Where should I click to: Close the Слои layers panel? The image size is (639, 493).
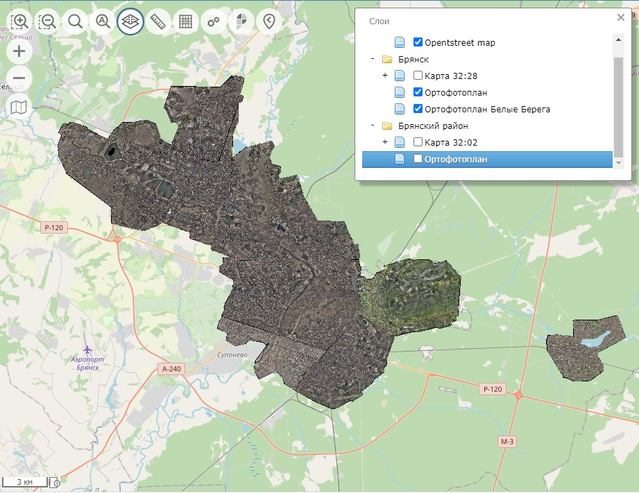point(620,18)
